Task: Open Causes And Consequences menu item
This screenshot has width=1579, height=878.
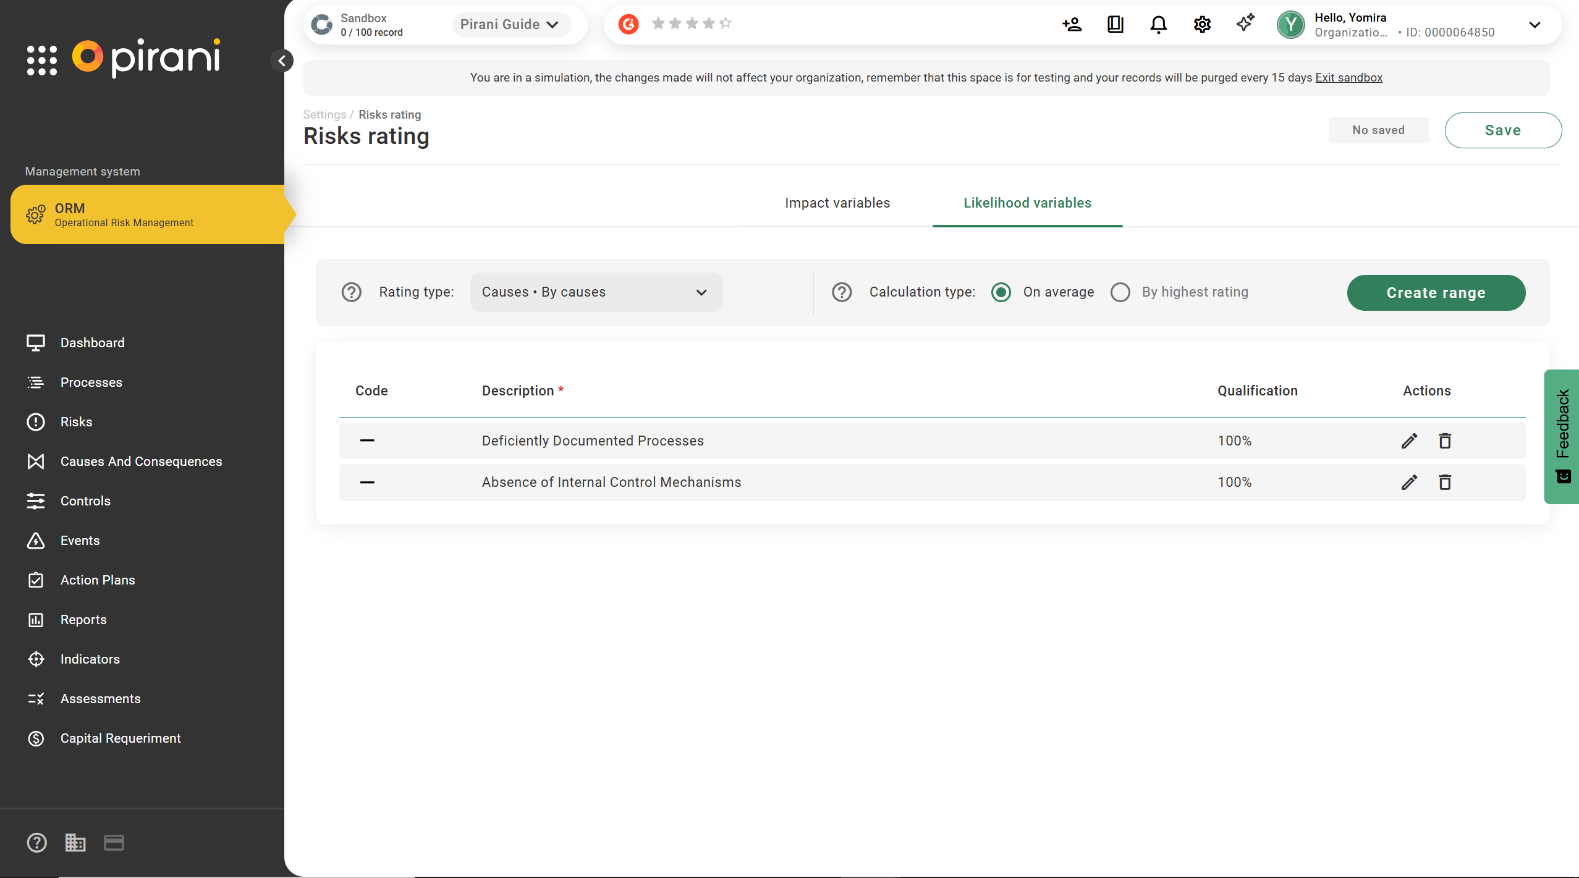Action: pyautogui.click(x=141, y=462)
